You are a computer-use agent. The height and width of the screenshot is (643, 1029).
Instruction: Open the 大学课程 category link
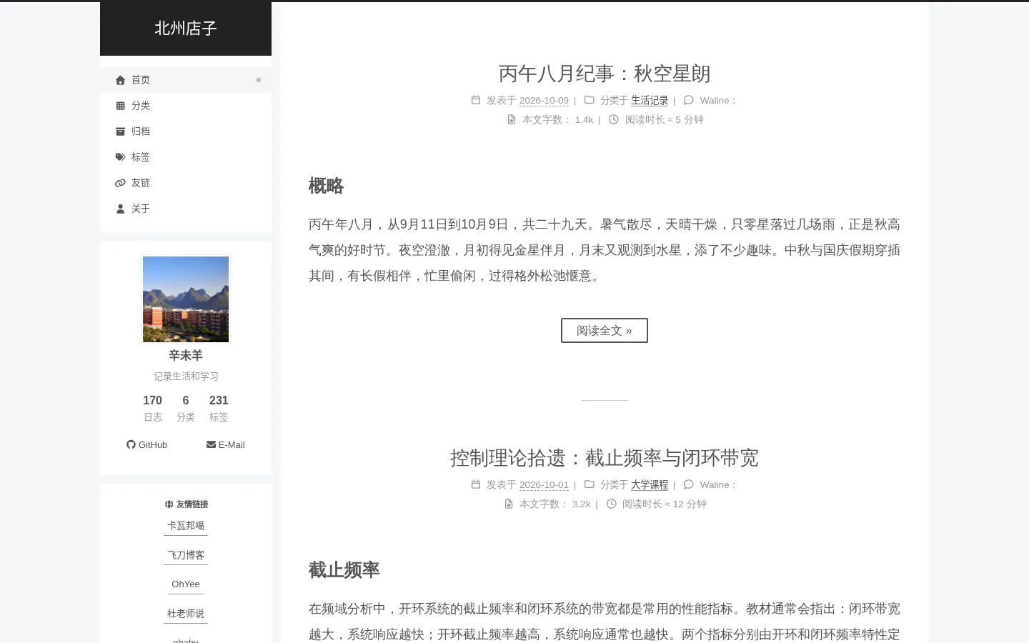point(650,485)
